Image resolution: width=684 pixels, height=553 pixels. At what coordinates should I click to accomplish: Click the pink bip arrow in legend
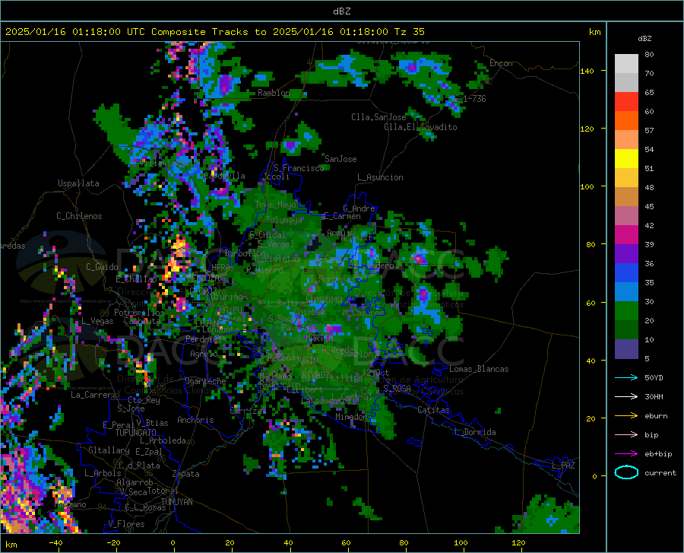point(626,435)
